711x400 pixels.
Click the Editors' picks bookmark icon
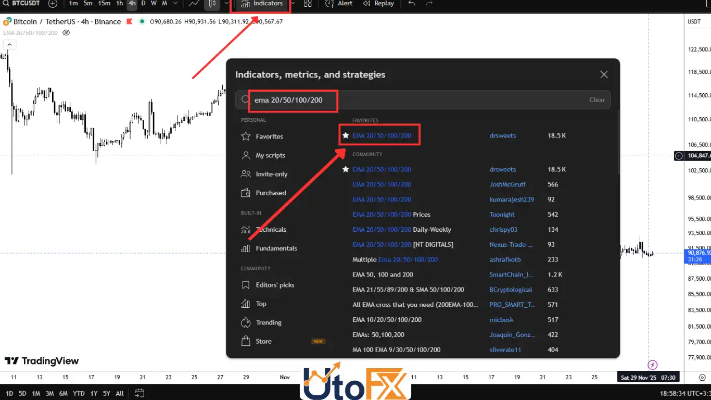coord(246,285)
